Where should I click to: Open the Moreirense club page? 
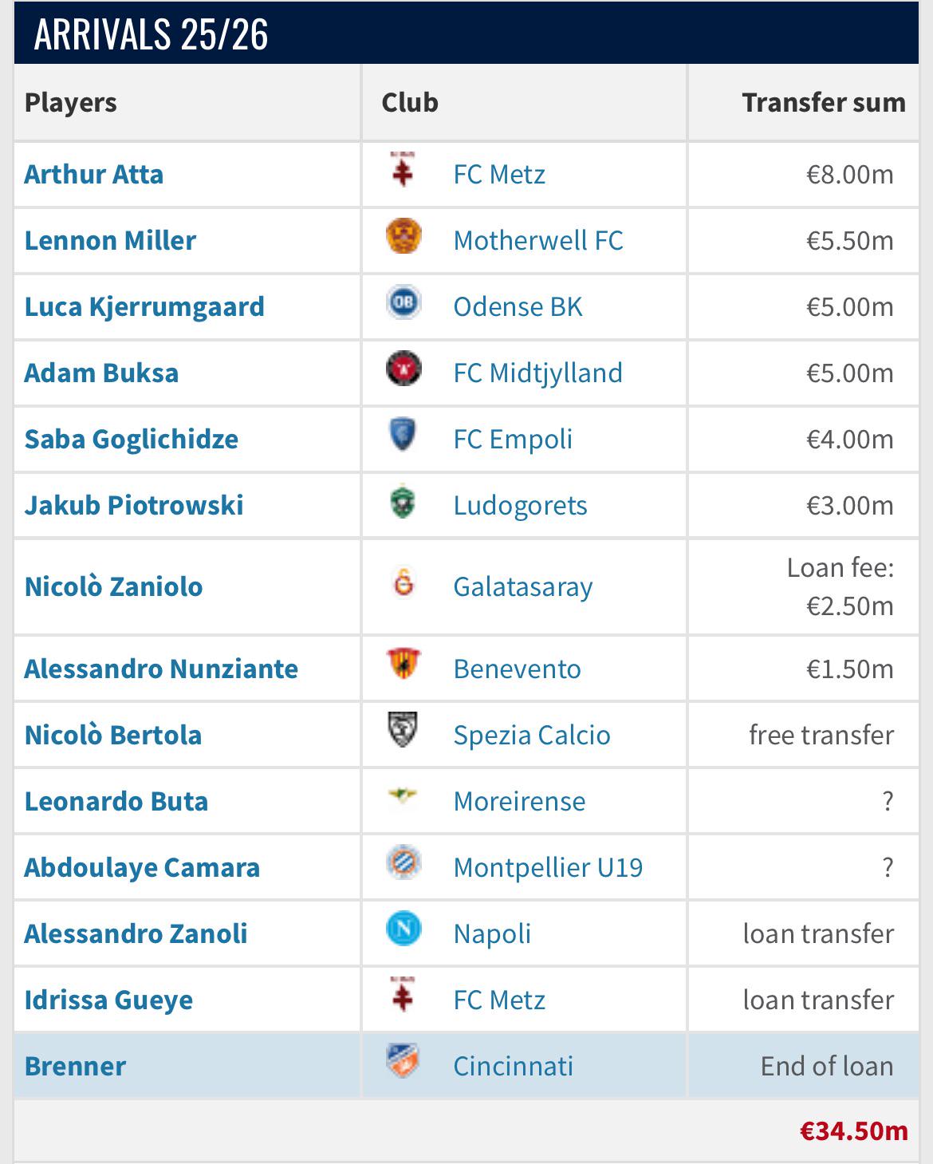coord(519,801)
